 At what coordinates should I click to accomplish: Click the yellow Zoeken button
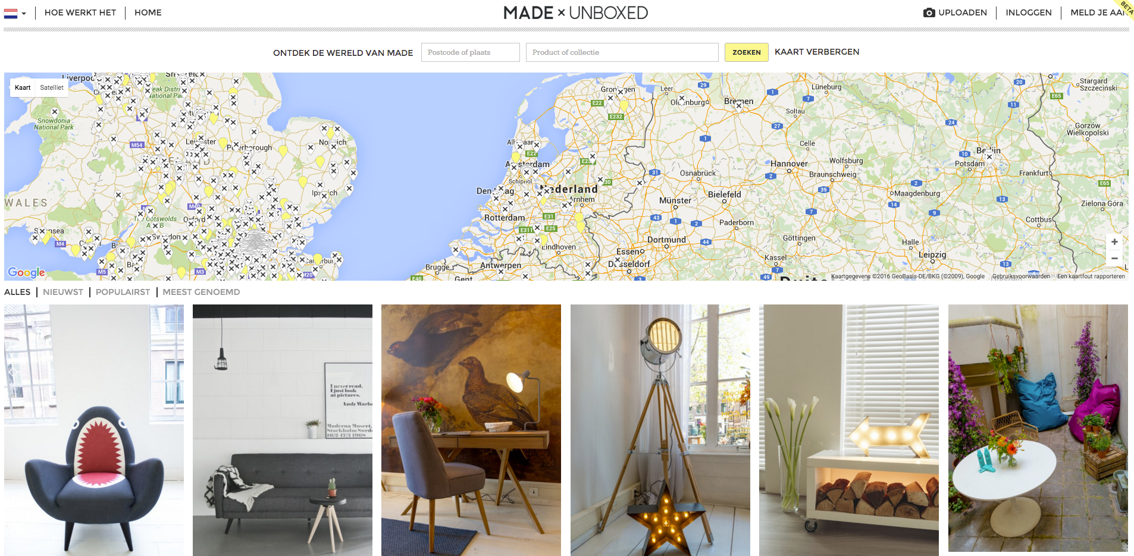pyautogui.click(x=747, y=52)
